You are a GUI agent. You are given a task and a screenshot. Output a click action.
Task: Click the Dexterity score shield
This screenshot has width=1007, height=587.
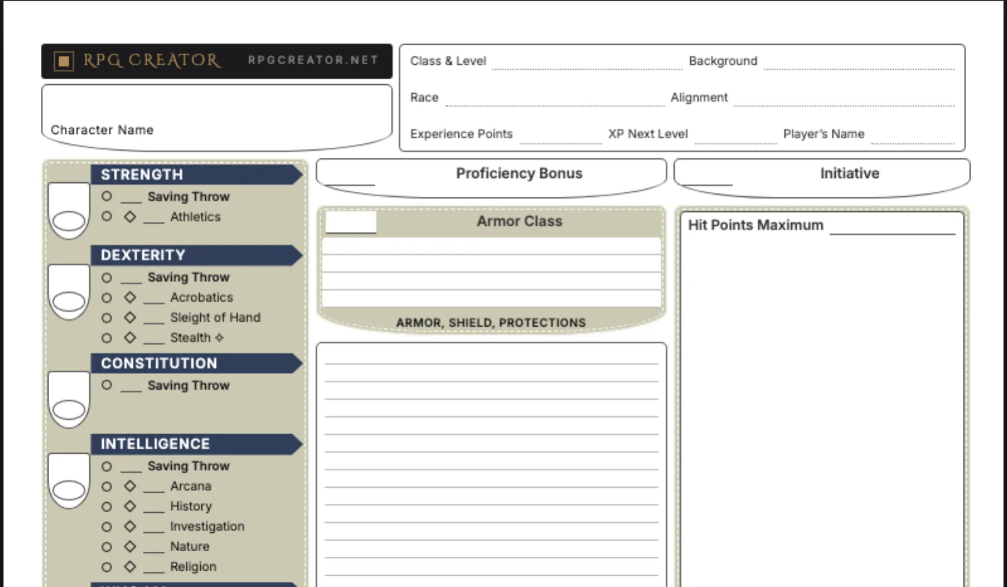point(69,291)
